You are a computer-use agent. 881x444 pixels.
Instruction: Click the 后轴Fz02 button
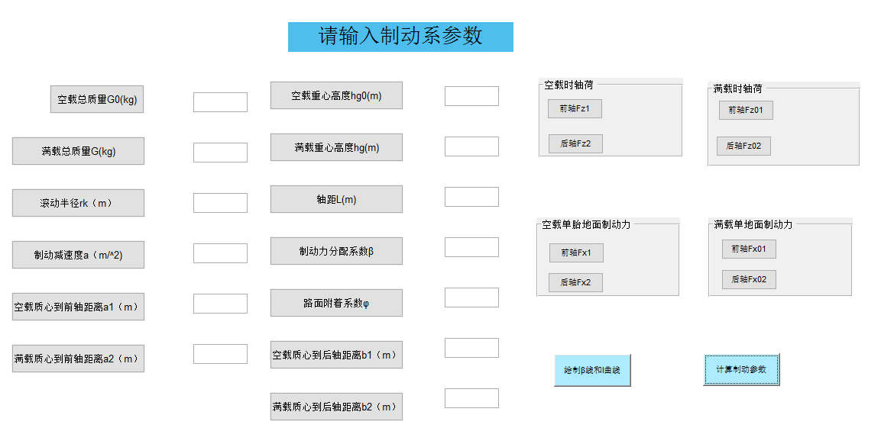[x=743, y=146]
